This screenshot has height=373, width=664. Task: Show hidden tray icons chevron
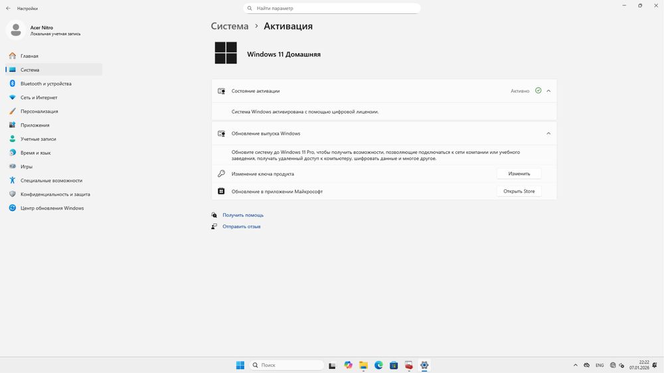click(x=575, y=365)
